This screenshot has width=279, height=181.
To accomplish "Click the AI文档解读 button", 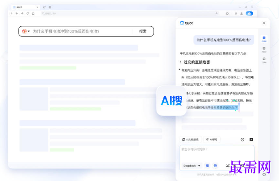I will tap(190, 140).
